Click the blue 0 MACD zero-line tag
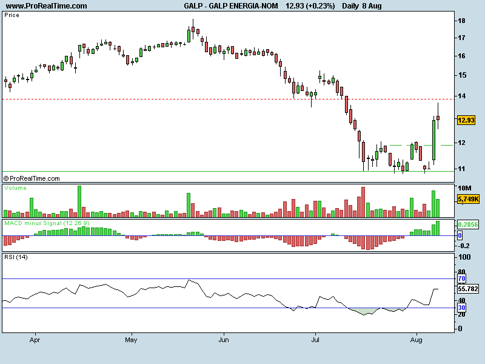 coord(460,235)
